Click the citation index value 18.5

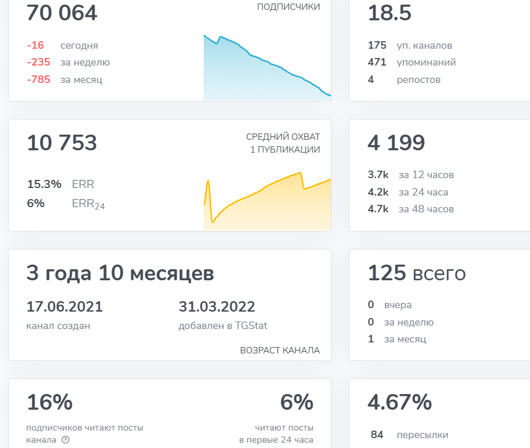pyautogui.click(x=390, y=13)
